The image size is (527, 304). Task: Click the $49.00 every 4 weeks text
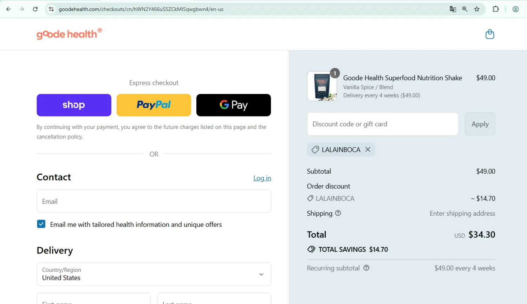465,268
